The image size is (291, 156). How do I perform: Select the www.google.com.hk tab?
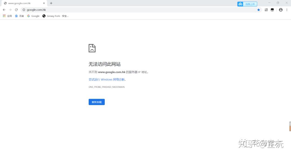pyautogui.click(x=24, y=3)
